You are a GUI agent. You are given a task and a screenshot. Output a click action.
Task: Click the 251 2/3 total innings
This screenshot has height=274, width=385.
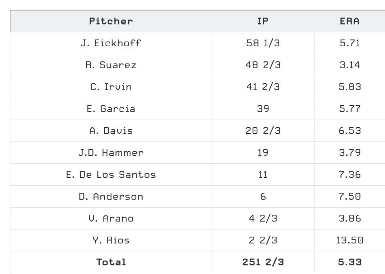263,262
